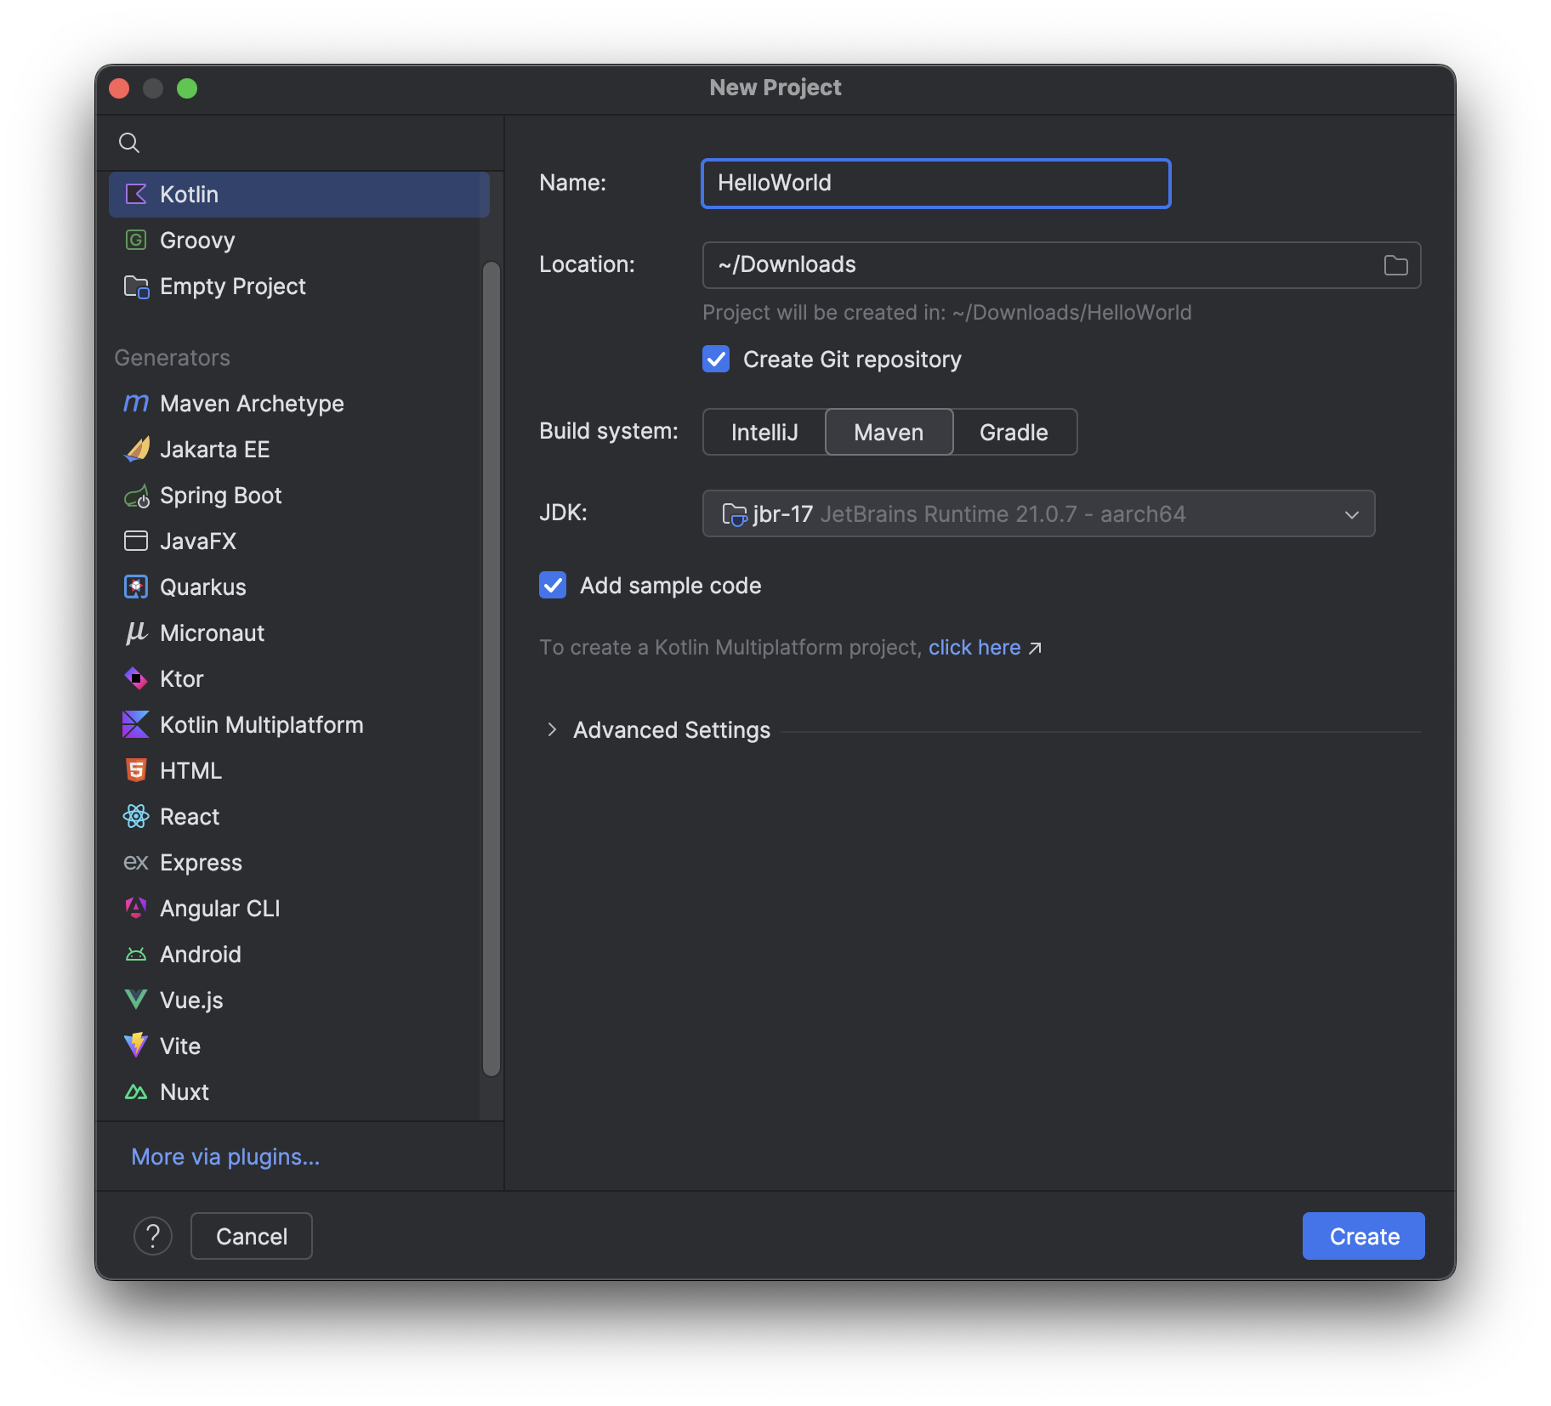Select IntelliJ as build system

click(x=764, y=432)
